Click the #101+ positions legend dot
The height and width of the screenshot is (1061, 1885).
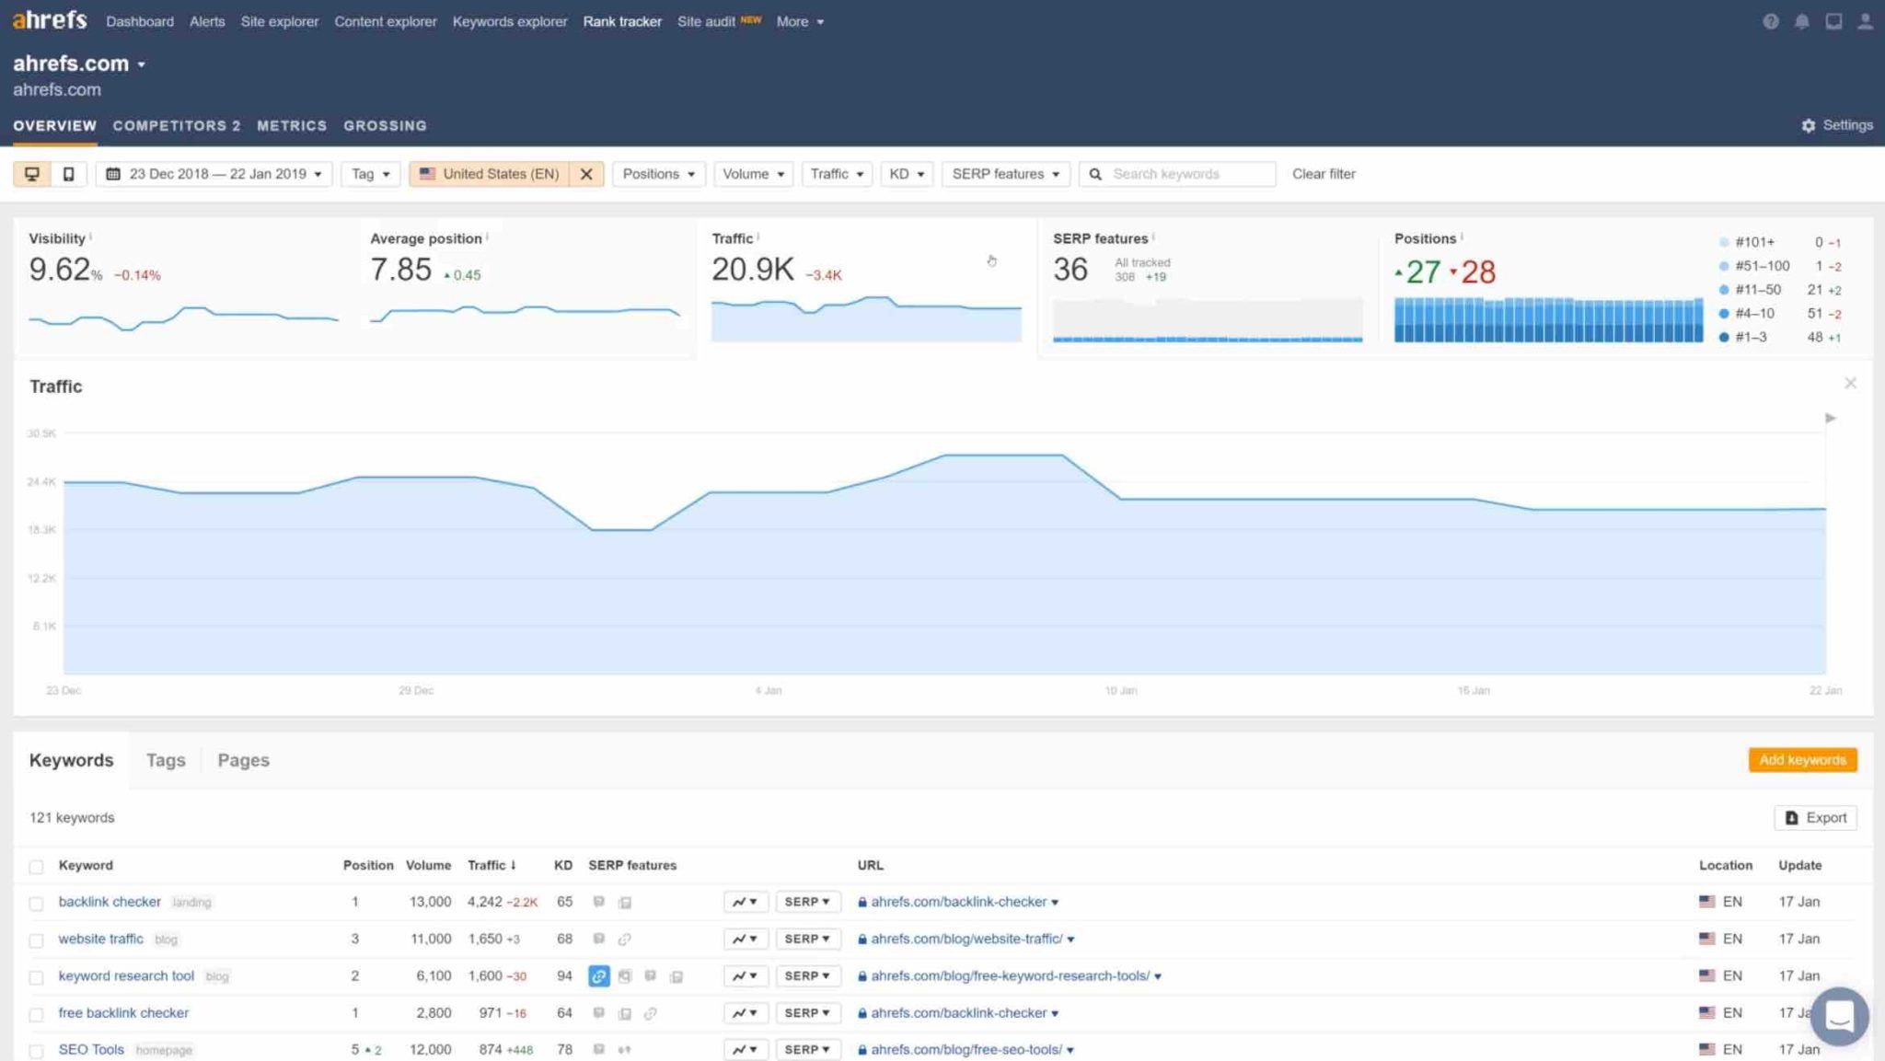coord(1724,242)
